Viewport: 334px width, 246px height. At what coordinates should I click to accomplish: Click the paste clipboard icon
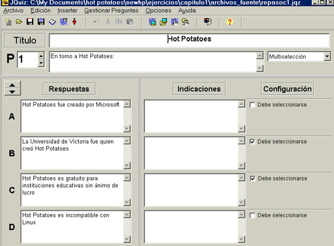[x=130, y=22]
